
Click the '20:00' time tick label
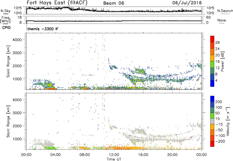click(x=172, y=155)
